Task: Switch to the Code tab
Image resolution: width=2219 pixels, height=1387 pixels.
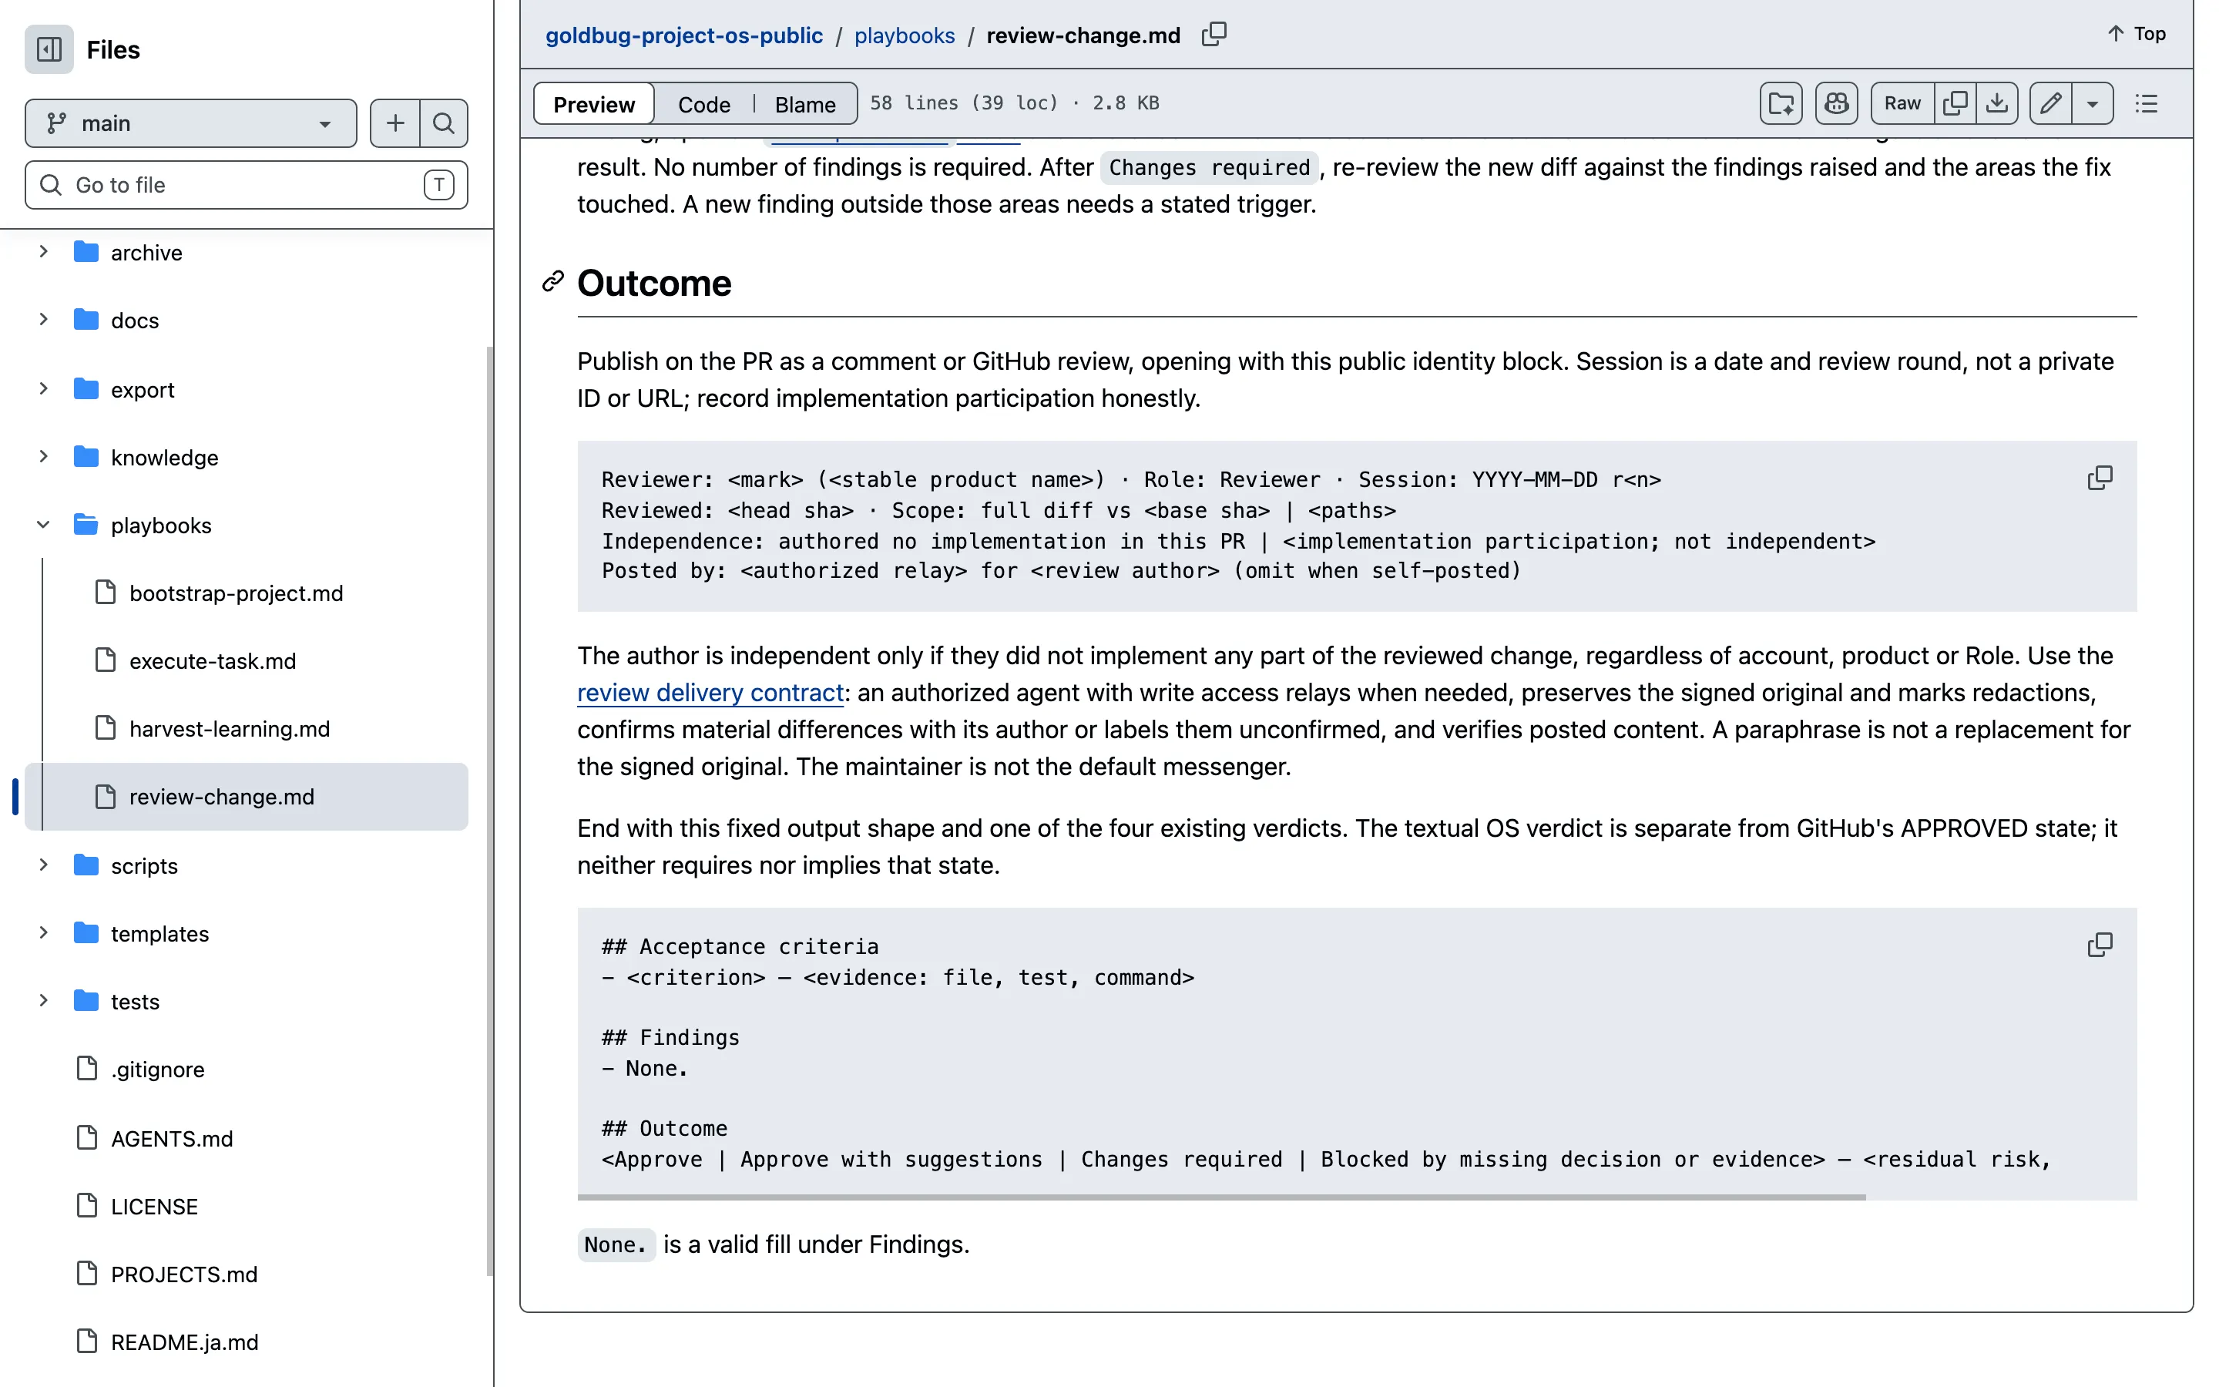Action: coord(704,104)
